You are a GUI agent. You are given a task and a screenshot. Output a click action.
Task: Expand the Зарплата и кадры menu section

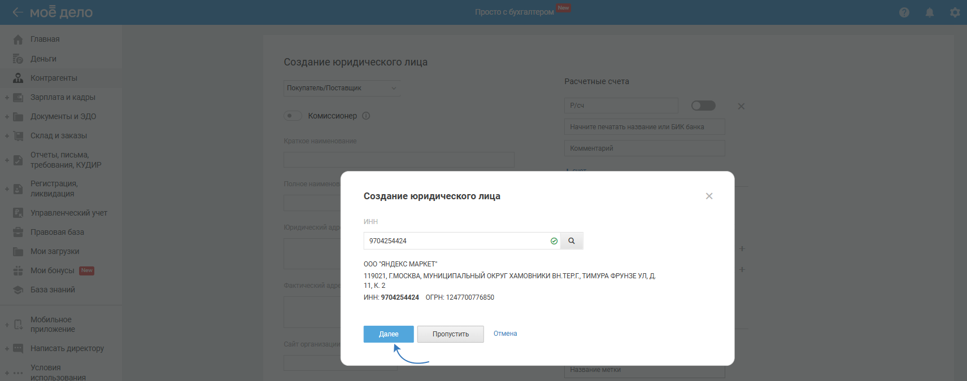(7, 98)
